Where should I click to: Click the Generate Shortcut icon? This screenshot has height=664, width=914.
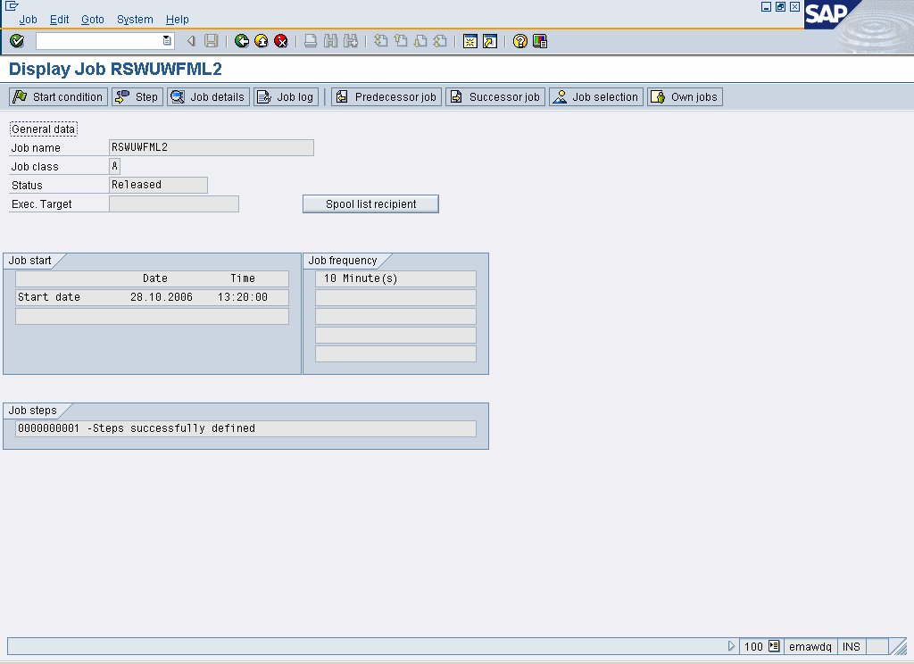point(489,41)
